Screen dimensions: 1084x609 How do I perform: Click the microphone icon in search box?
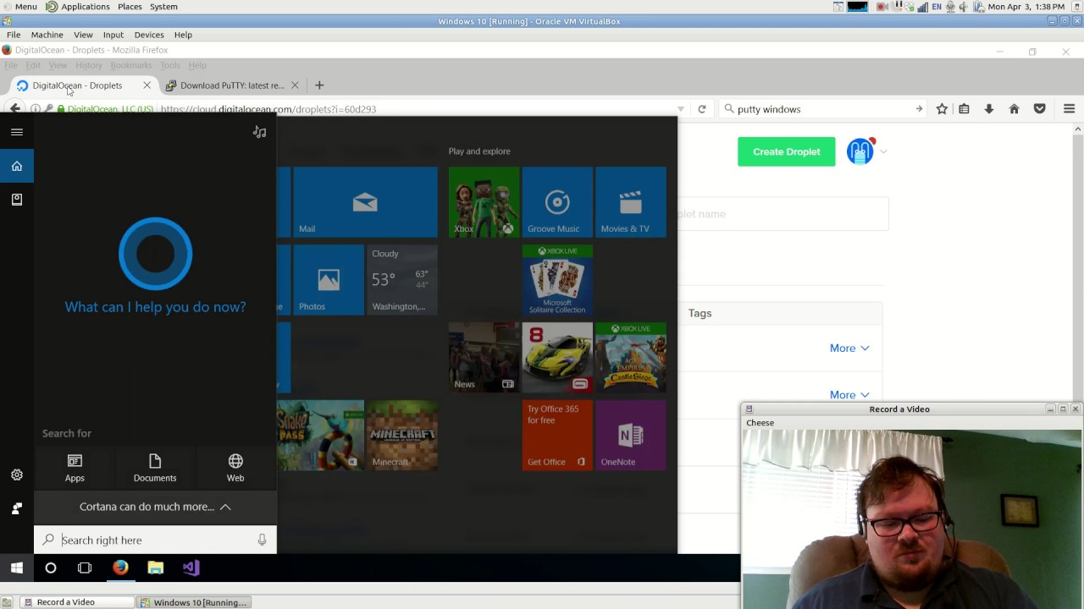pyautogui.click(x=262, y=540)
